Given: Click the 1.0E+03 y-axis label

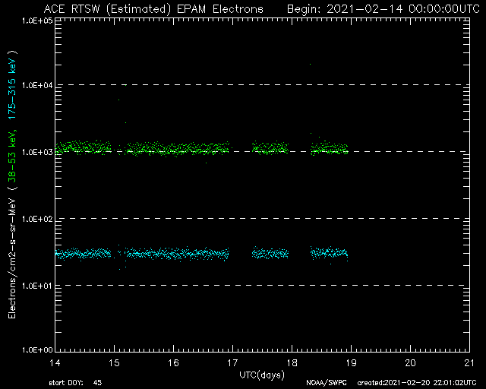Looking at the screenshot, I should pyautogui.click(x=37, y=152).
